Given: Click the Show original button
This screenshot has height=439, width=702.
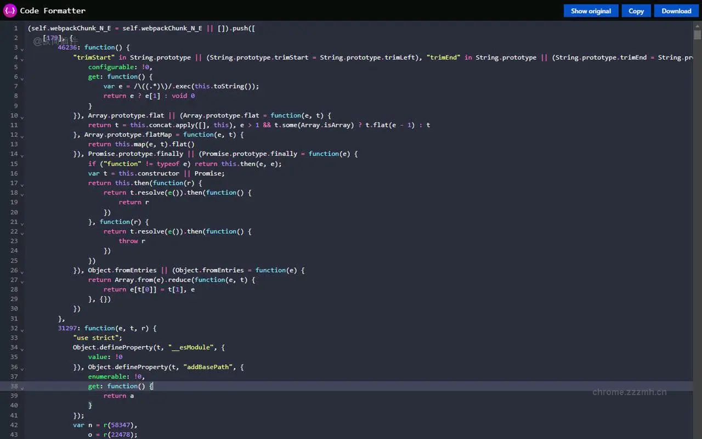Looking at the screenshot, I should [591, 10].
